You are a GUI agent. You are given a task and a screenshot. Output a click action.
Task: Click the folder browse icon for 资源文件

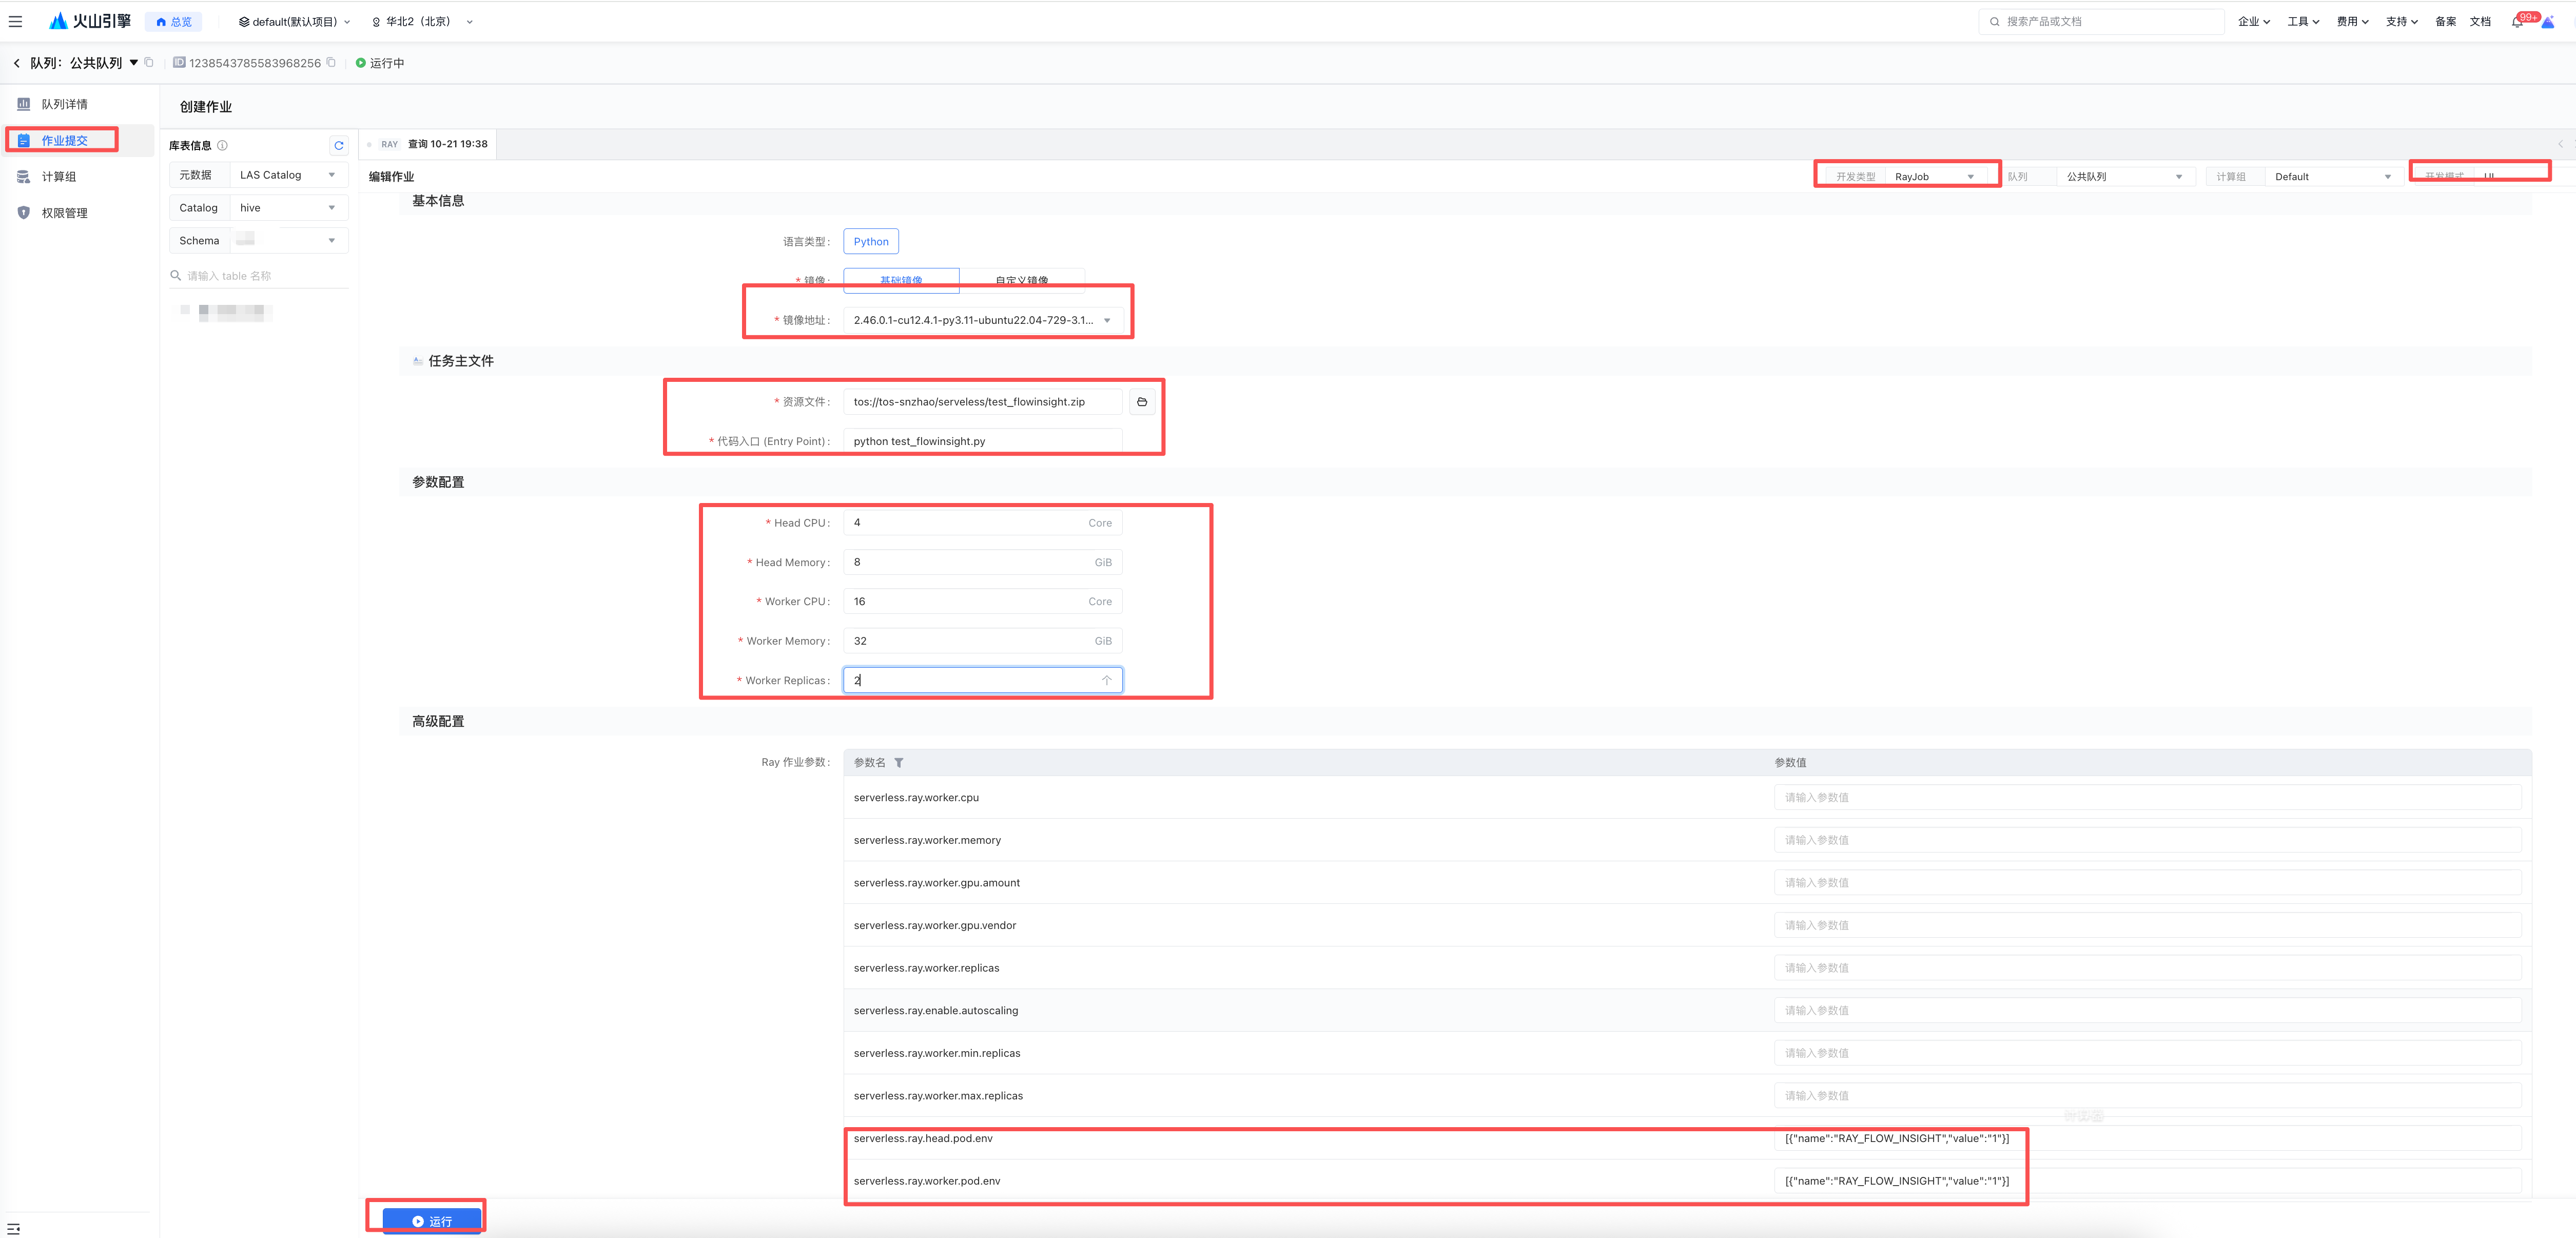click(1142, 402)
